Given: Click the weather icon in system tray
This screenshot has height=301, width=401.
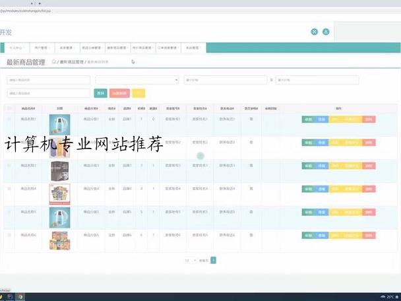Looking at the screenshot, I should (x=383, y=297).
